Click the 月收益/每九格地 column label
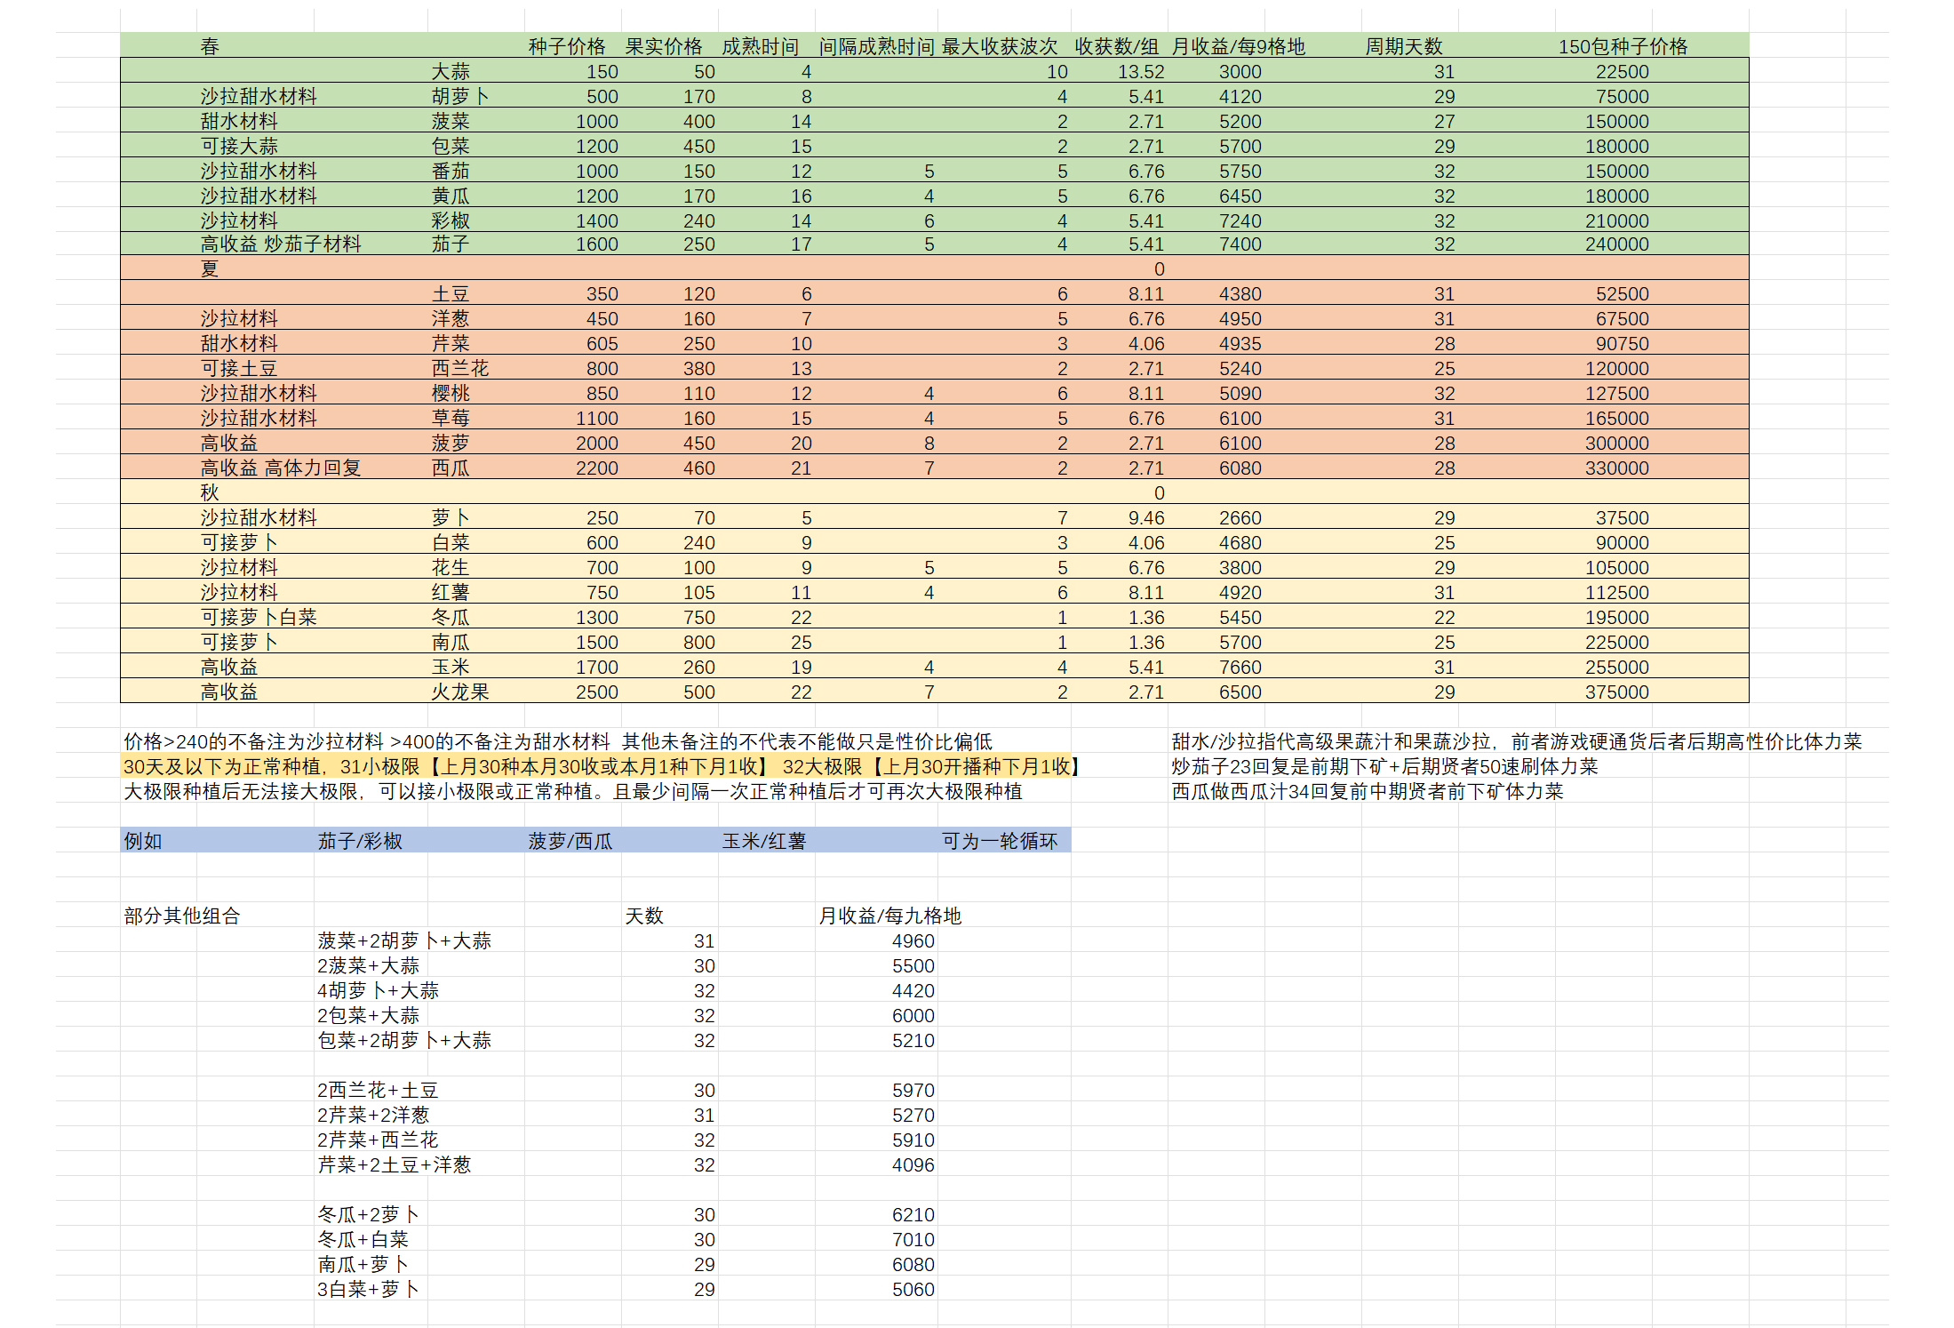Viewport: 1954px width, 1328px height. (890, 916)
